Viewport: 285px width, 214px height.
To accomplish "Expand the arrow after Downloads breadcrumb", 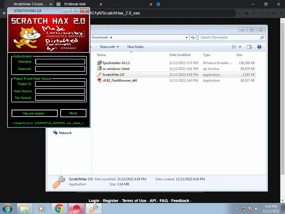I will coord(111,38).
